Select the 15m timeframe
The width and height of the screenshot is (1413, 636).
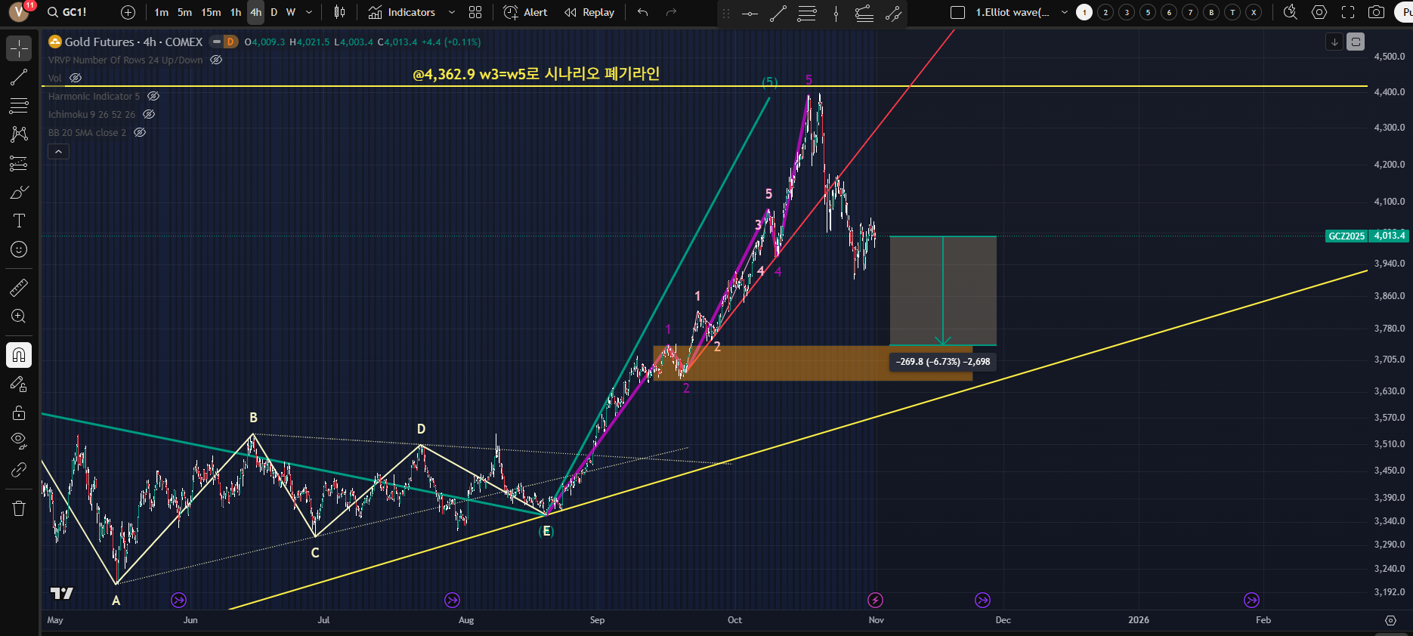coord(211,12)
